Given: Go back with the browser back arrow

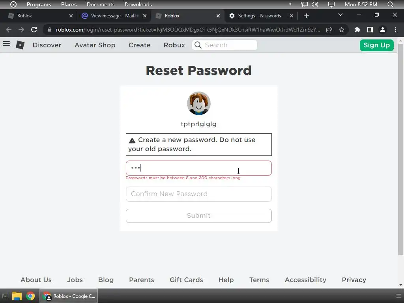Looking at the screenshot, I should coord(9,30).
